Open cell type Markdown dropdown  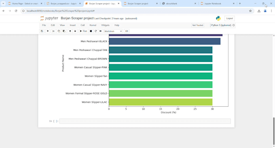pos(113,31)
